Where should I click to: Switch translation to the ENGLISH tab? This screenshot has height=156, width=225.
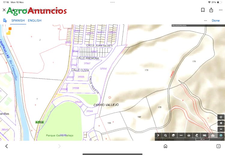tap(34, 20)
